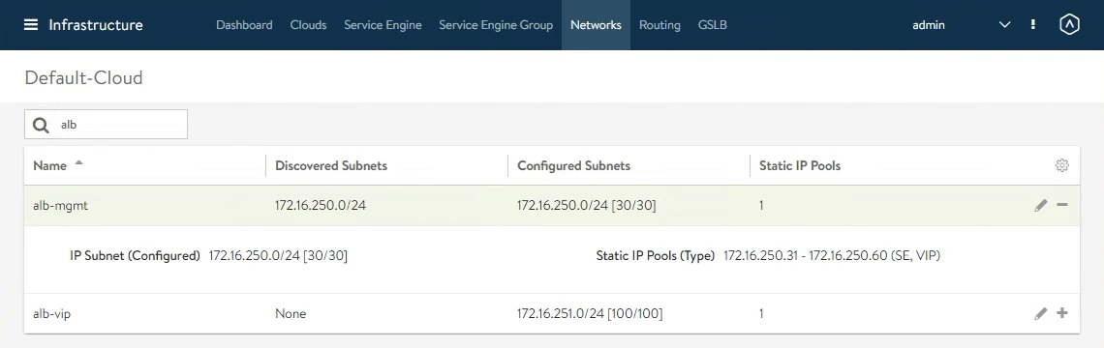Click configured subnet 172.16.250.0/24 [30/30] in alb-mgmt row
The height and width of the screenshot is (348, 1104).
click(x=587, y=205)
